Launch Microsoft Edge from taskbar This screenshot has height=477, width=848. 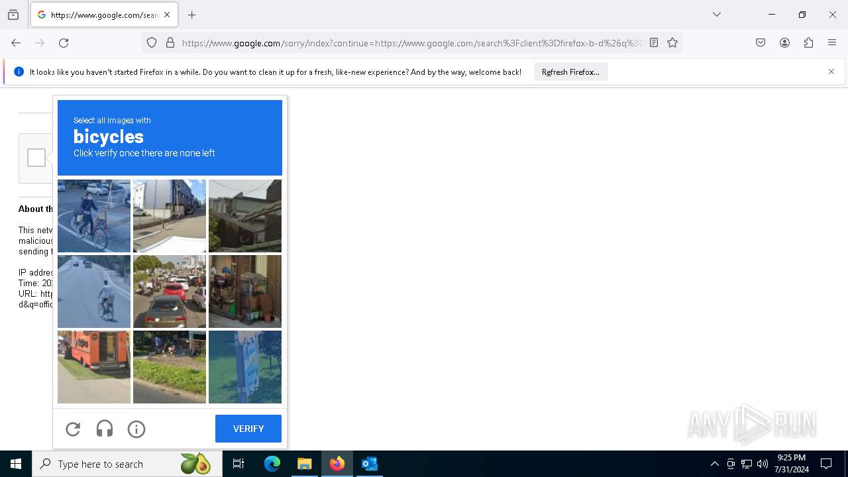(x=272, y=464)
